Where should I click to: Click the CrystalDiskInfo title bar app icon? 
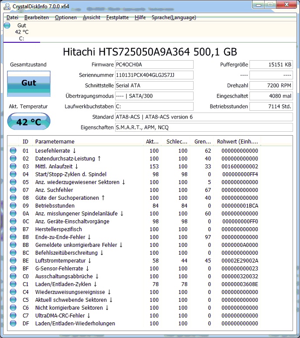7,6
